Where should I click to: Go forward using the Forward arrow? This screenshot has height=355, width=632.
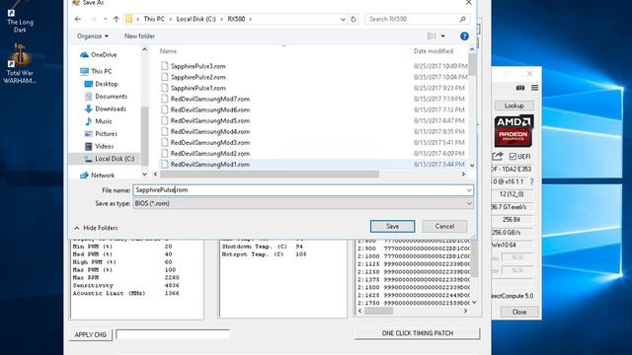pyautogui.click(x=93, y=19)
